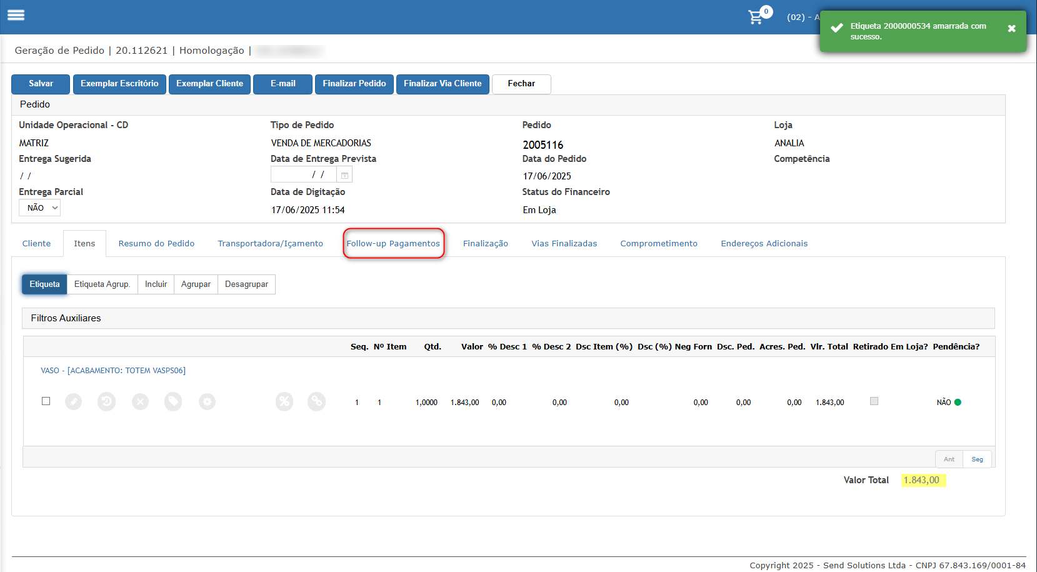
Task: Open the item history clock icon
Action: click(x=107, y=401)
